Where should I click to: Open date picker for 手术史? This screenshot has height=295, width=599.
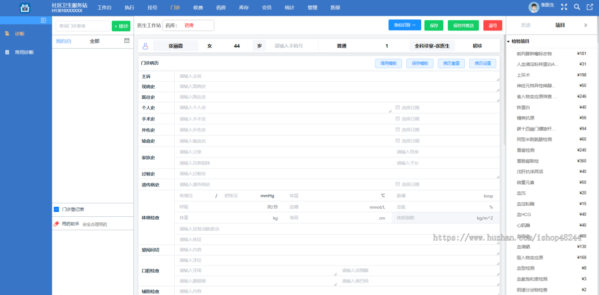pos(398,119)
